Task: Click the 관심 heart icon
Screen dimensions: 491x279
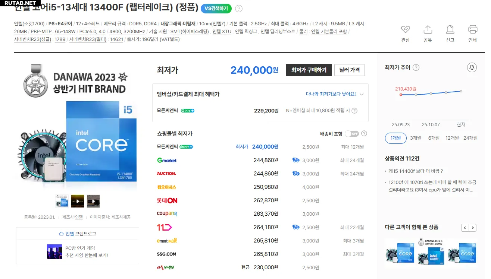Action: (x=405, y=29)
